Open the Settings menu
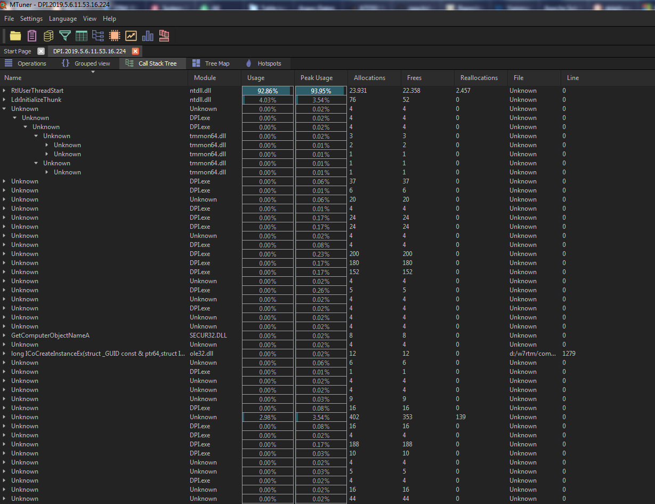Image resolution: width=655 pixels, height=504 pixels. [31, 18]
